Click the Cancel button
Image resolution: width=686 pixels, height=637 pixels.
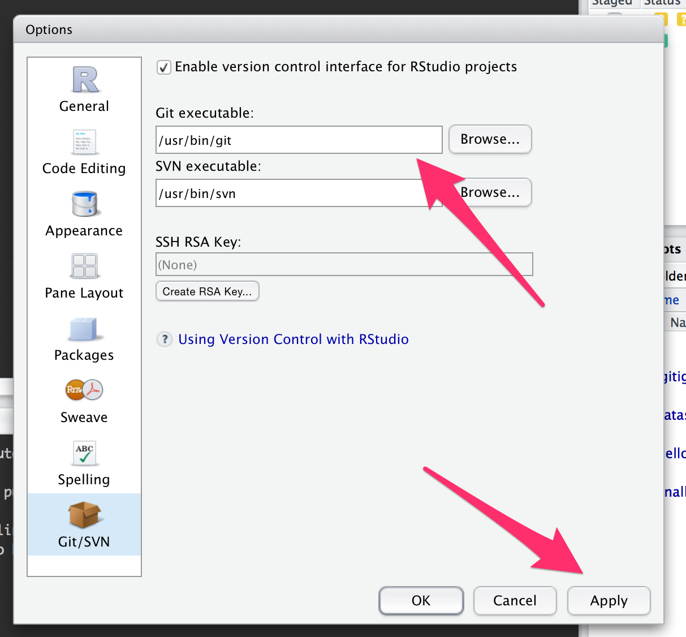pos(515,601)
